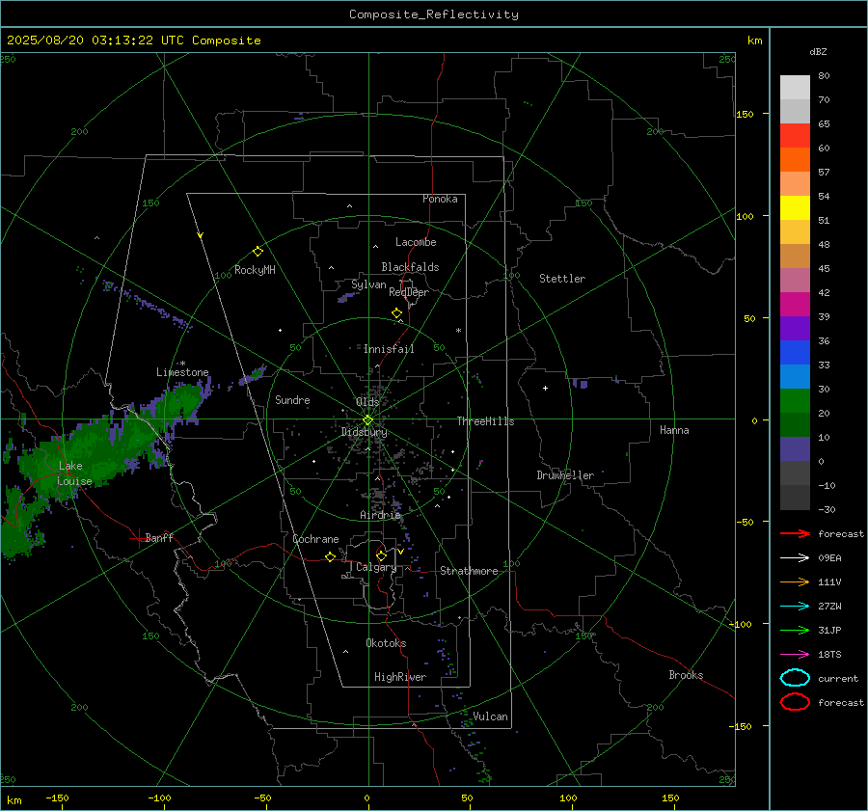Pick the light blue 33-30 dBZ swatch
868x811 pixels.
(795, 377)
